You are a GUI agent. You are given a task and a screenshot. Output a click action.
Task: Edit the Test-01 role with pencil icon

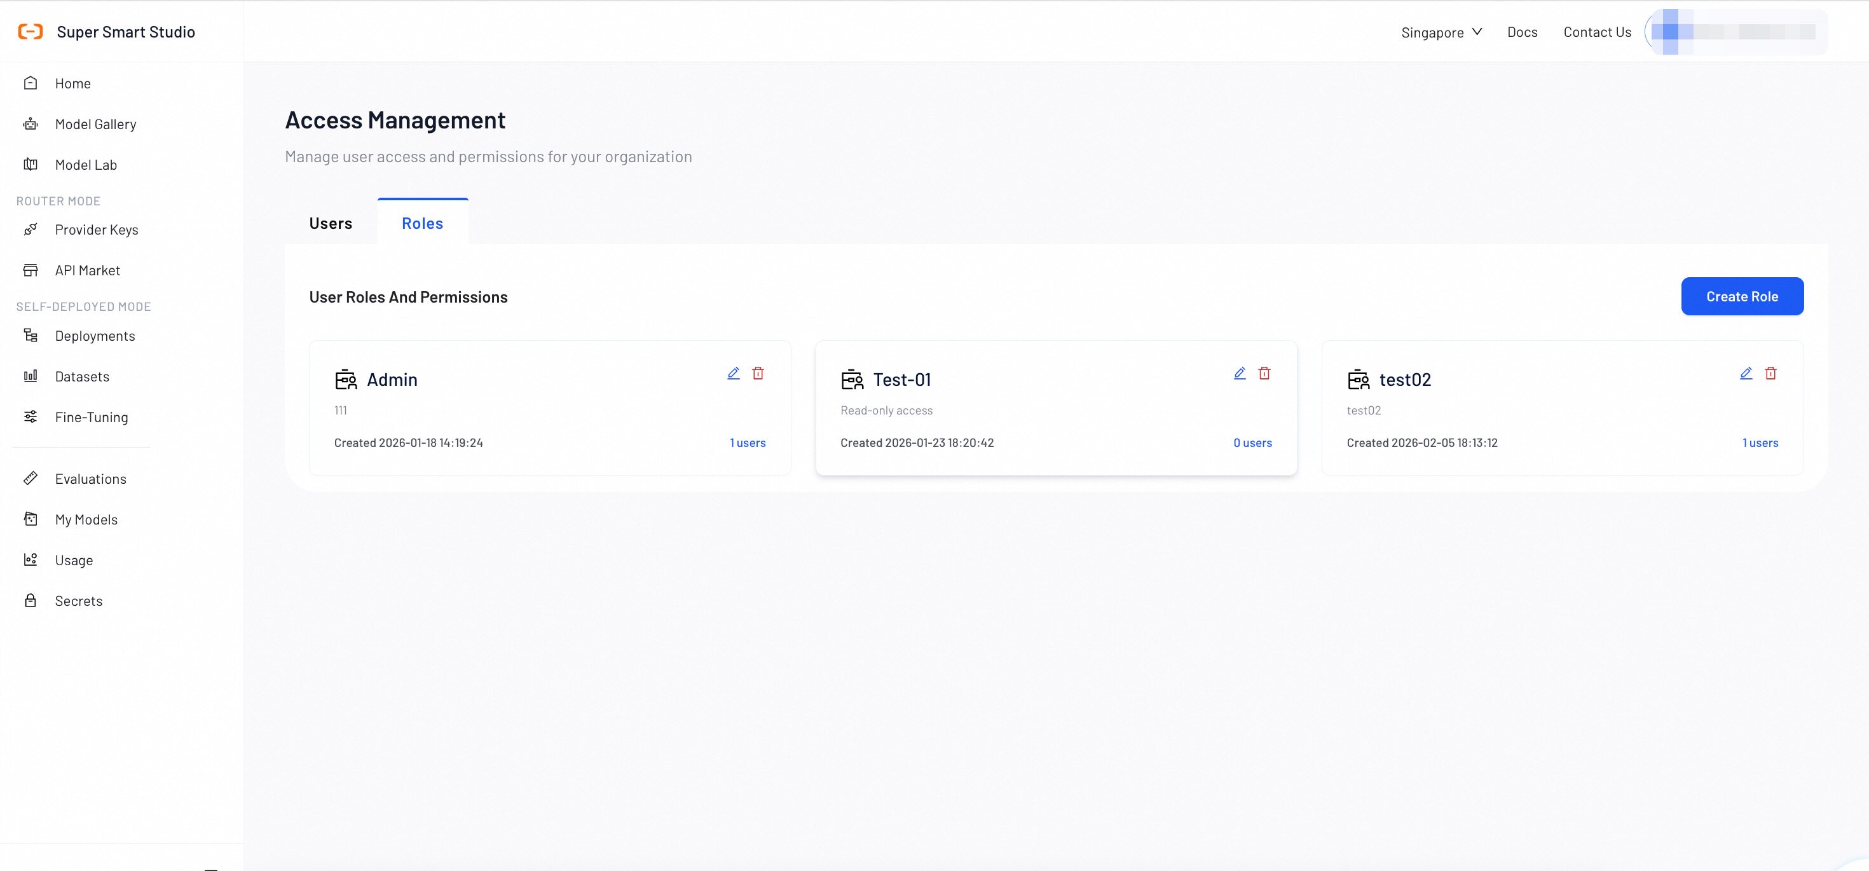pos(1240,373)
